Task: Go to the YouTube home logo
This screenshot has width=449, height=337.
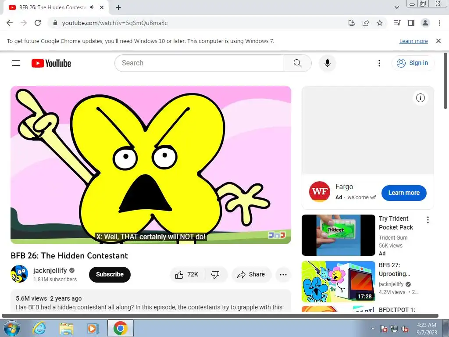Action: 51,63
